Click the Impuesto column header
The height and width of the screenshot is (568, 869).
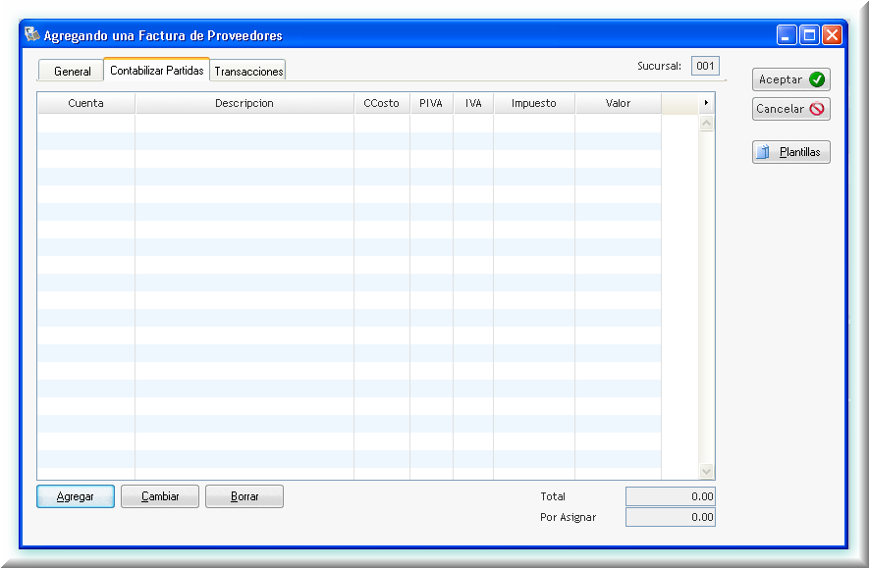[x=534, y=103]
